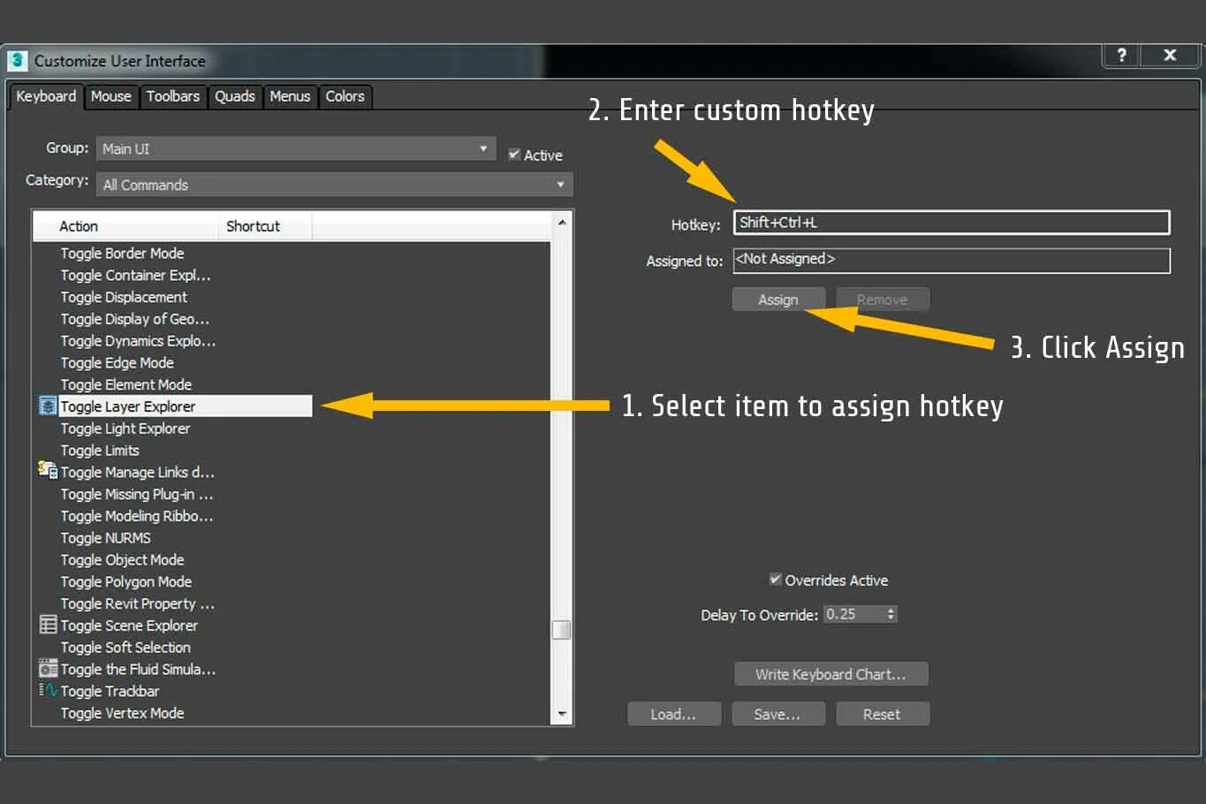Select Toggle Polygon Mode in the list
Viewport: 1206px width, 804px height.
[125, 582]
